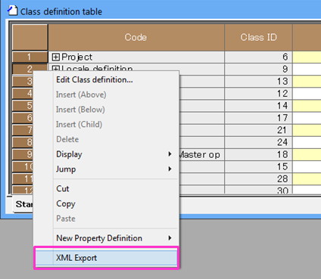Choose XML Export from context menu
Image resolution: width=321 pixels, height=279 pixels.
(x=106, y=258)
